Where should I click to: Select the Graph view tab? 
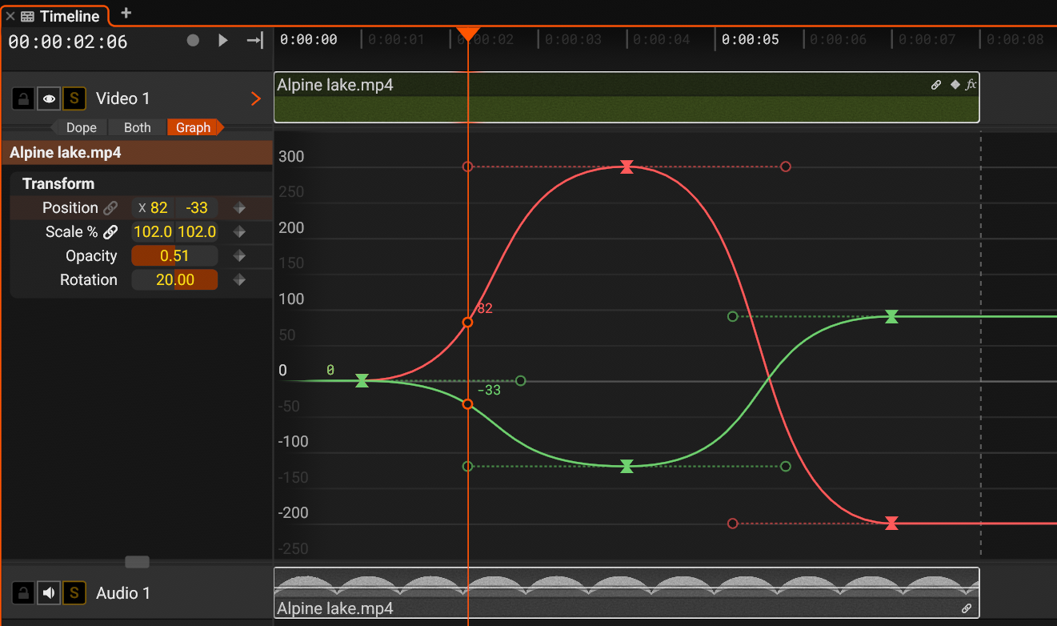[194, 127]
